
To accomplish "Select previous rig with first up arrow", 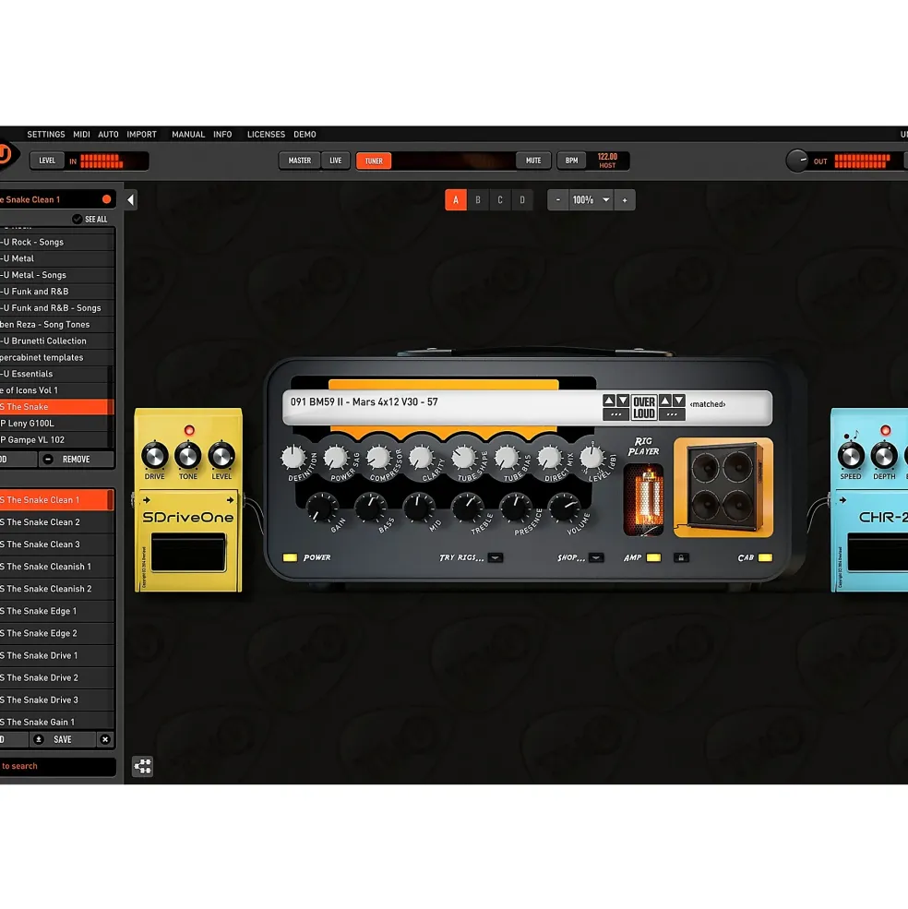I will point(609,401).
